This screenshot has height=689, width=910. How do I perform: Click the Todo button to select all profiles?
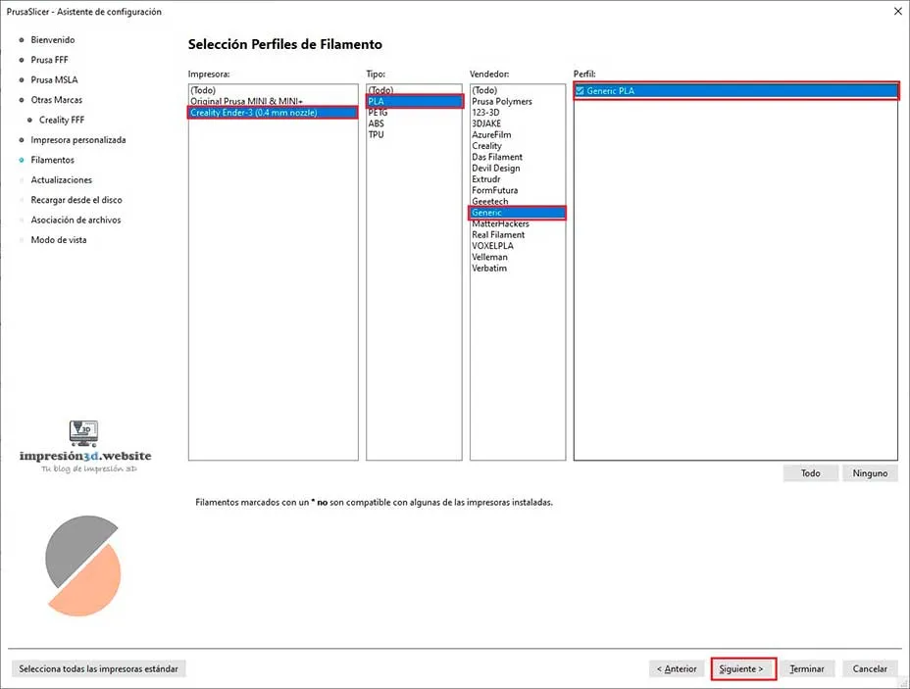810,473
